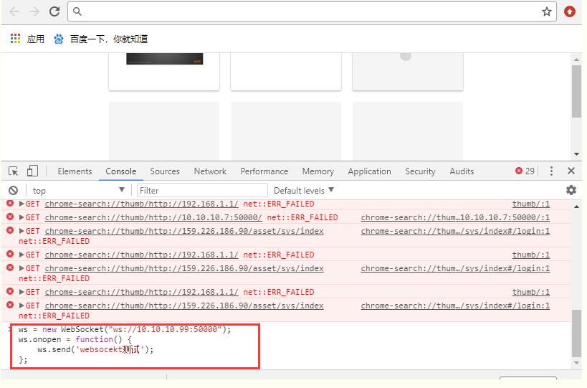Screen dimensions: 587x388
Task: Open the Apps grid shortcut
Action: [16, 39]
